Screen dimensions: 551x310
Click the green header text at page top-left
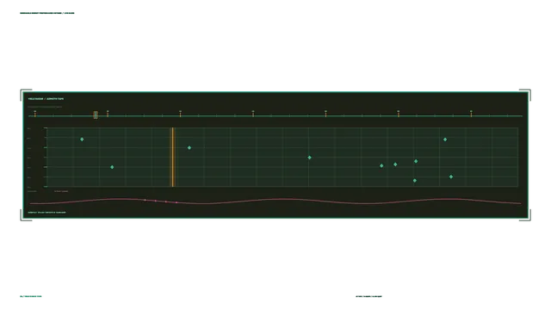47,14
